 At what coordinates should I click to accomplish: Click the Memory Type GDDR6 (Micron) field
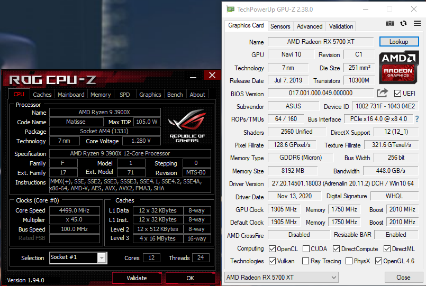click(x=301, y=158)
